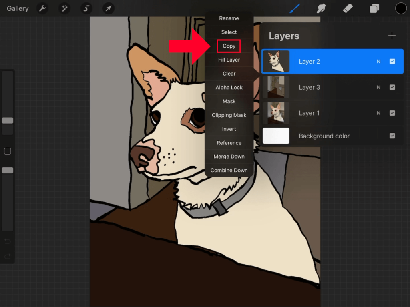Open blend mode N on Layer 2

click(x=378, y=61)
